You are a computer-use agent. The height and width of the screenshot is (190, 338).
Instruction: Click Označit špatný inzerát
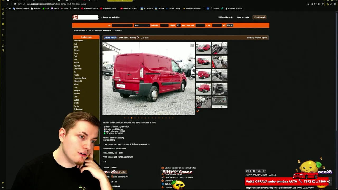(174, 174)
